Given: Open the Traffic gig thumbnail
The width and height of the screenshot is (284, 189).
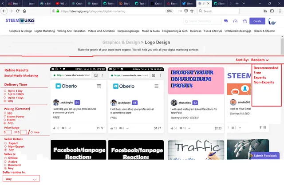Looking at the screenshot, I should [x=196, y=150].
